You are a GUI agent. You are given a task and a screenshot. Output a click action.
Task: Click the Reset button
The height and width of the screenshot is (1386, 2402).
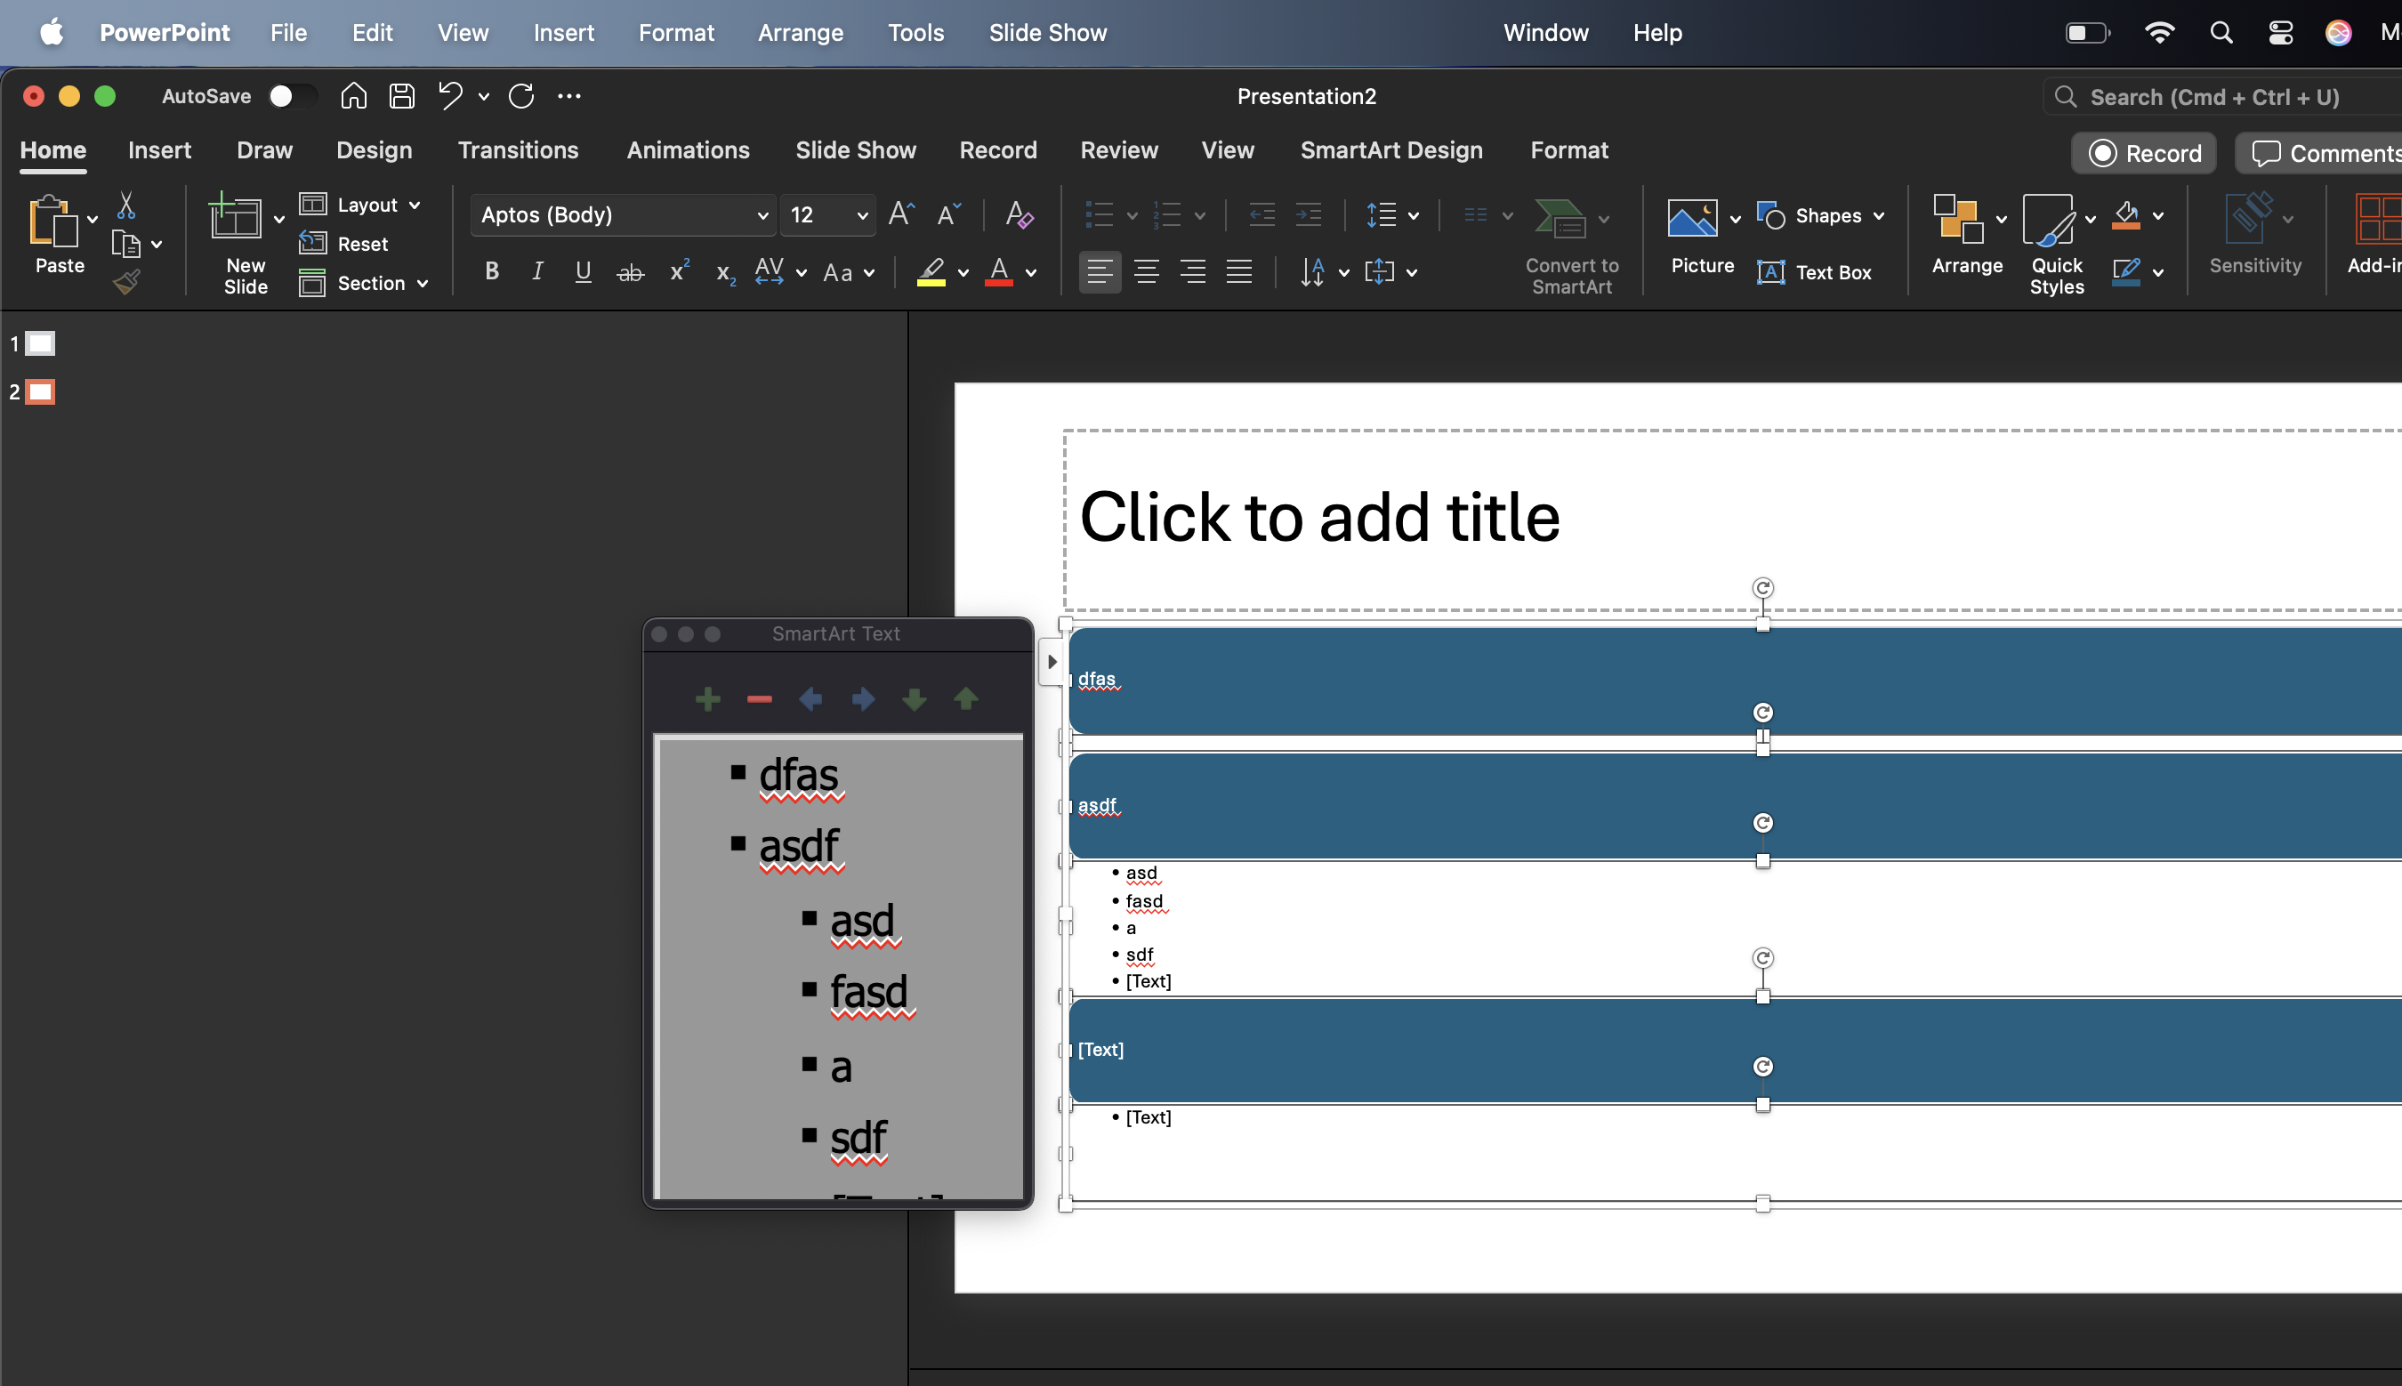pyautogui.click(x=344, y=244)
